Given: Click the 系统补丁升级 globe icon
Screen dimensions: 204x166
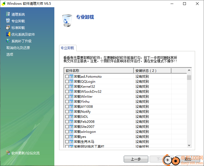Looking at the screenshot, I should click(x=8, y=41).
